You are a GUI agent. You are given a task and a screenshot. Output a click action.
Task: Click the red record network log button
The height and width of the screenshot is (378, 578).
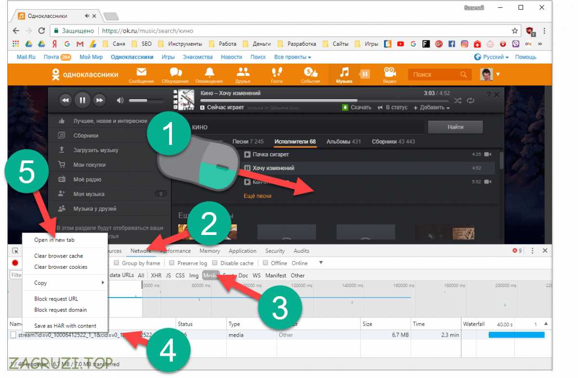coord(15,263)
